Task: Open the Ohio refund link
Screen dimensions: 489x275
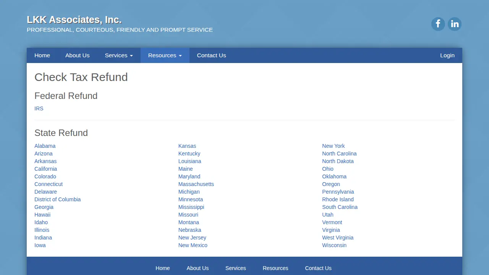Action: (328, 169)
